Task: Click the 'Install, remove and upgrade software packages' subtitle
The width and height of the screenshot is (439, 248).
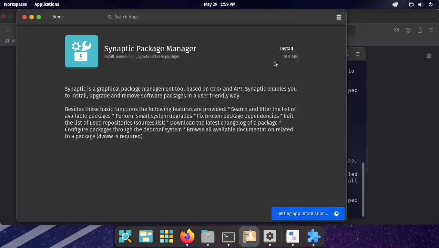Action: tap(142, 57)
